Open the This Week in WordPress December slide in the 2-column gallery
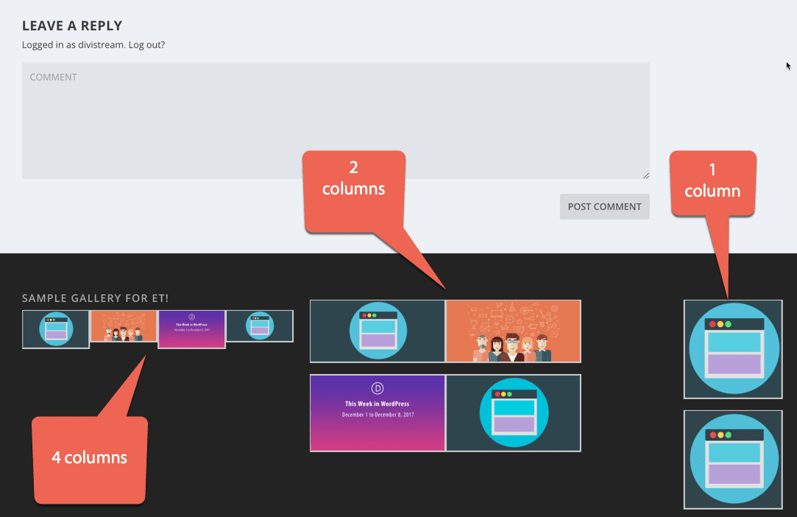The width and height of the screenshot is (797, 517). click(377, 412)
